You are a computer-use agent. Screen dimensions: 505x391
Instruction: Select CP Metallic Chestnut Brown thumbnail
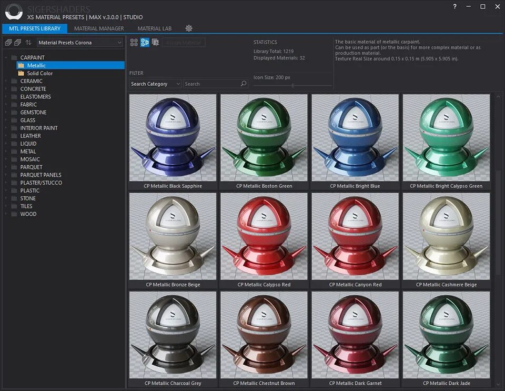click(264, 335)
